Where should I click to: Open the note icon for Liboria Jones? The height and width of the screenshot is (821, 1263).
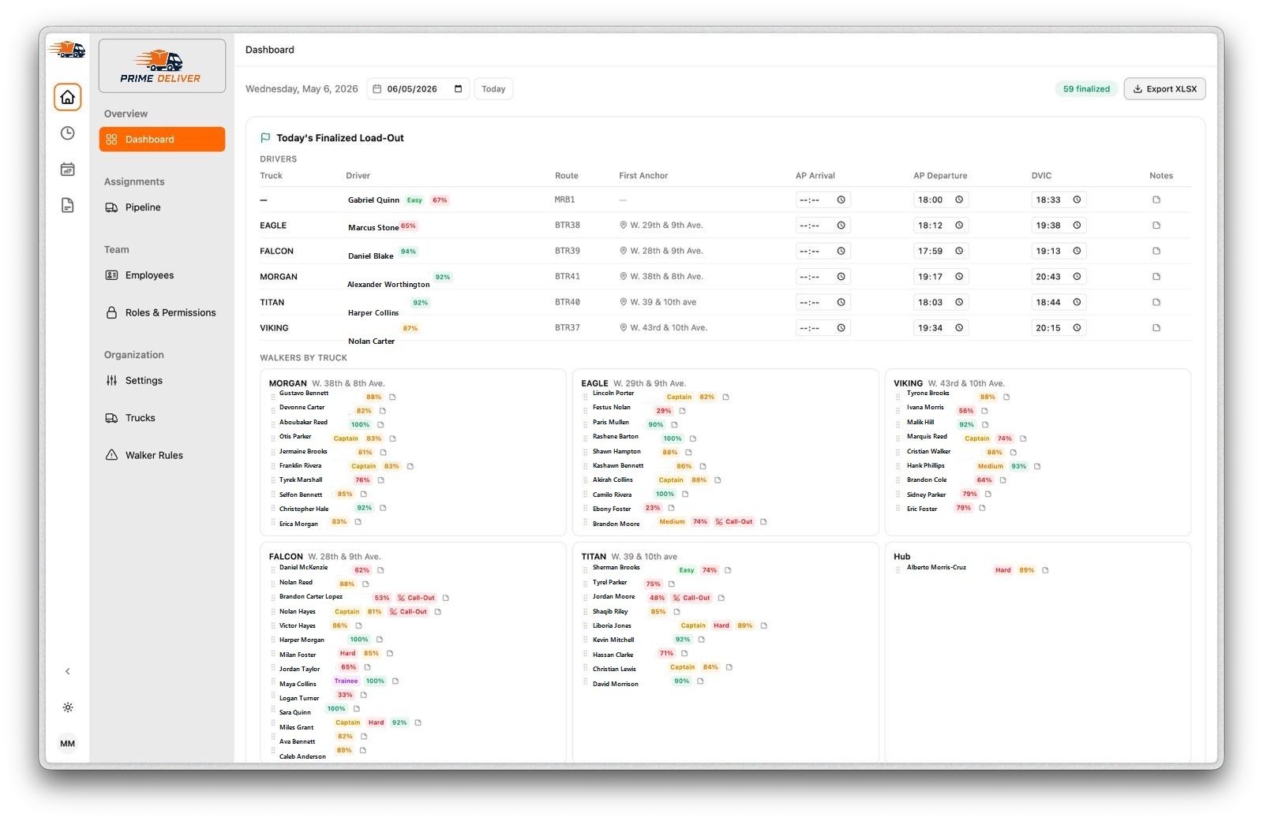[763, 625]
